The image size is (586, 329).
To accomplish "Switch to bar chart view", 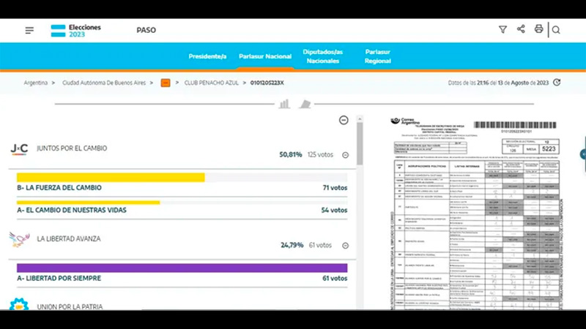I will (x=284, y=104).
